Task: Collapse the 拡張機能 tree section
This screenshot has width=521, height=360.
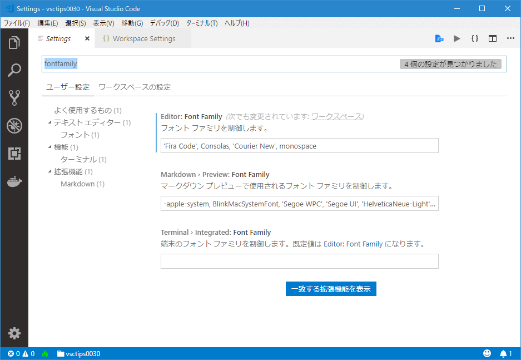Action: [x=49, y=171]
